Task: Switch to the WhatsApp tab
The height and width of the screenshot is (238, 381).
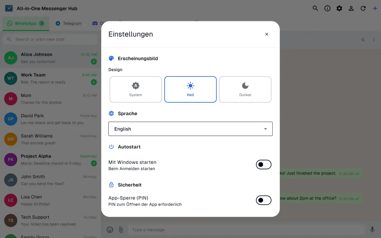Action: [x=26, y=24]
